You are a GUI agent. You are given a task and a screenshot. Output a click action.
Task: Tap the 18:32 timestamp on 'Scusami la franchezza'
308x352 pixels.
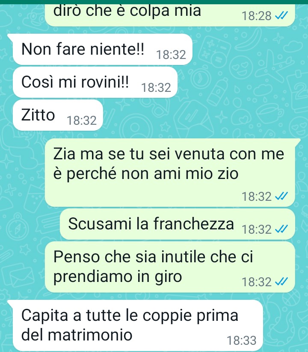(257, 229)
